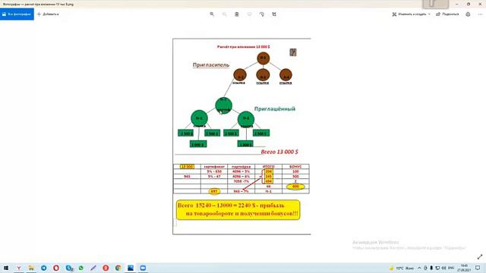This screenshot has height=273, width=486.
Task: Click the 'Поделиться' share button
Action: point(447,14)
